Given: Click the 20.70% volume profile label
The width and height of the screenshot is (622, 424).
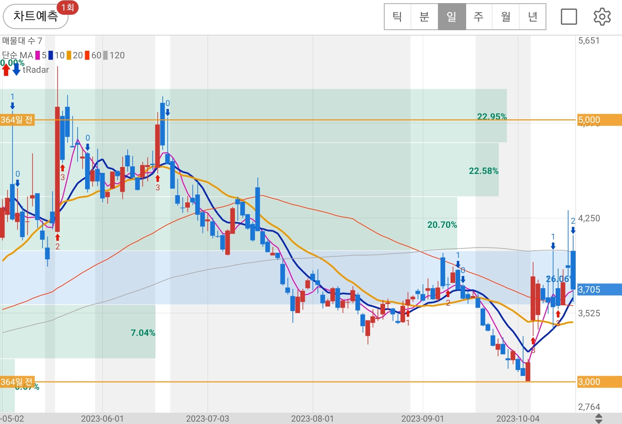Looking at the screenshot, I should tap(442, 225).
